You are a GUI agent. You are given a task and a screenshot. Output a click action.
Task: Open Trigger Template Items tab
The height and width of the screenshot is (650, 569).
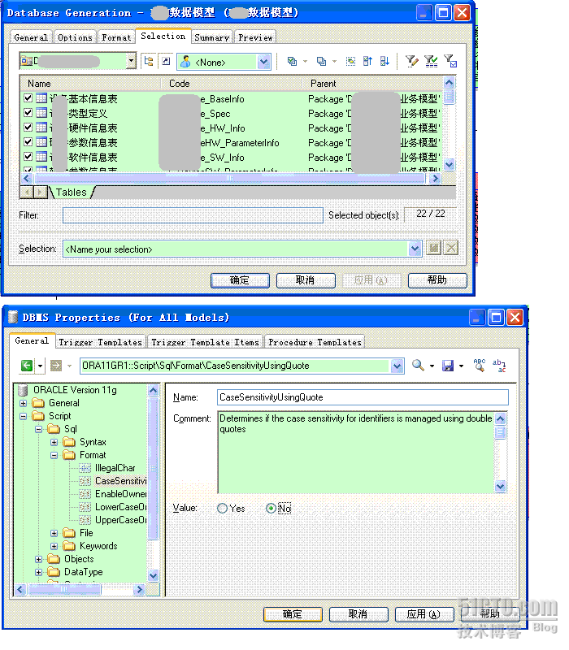tap(206, 342)
